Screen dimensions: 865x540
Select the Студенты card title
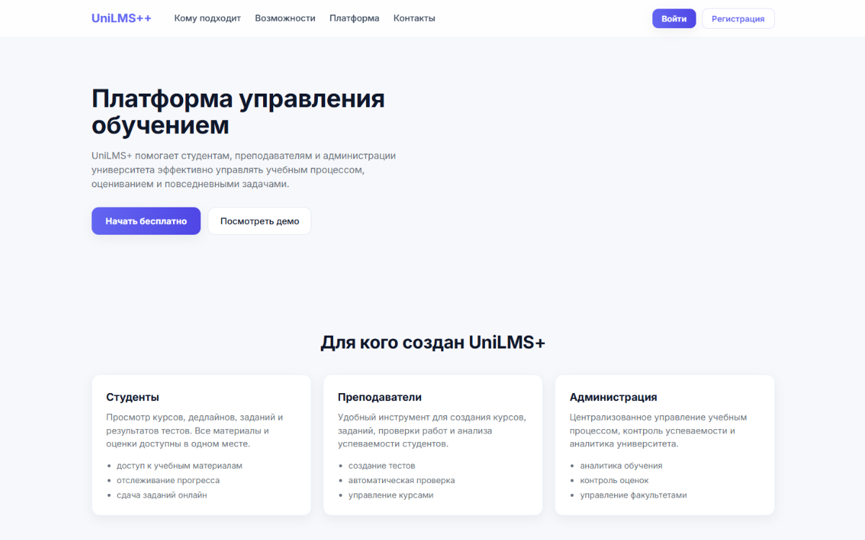click(x=133, y=397)
